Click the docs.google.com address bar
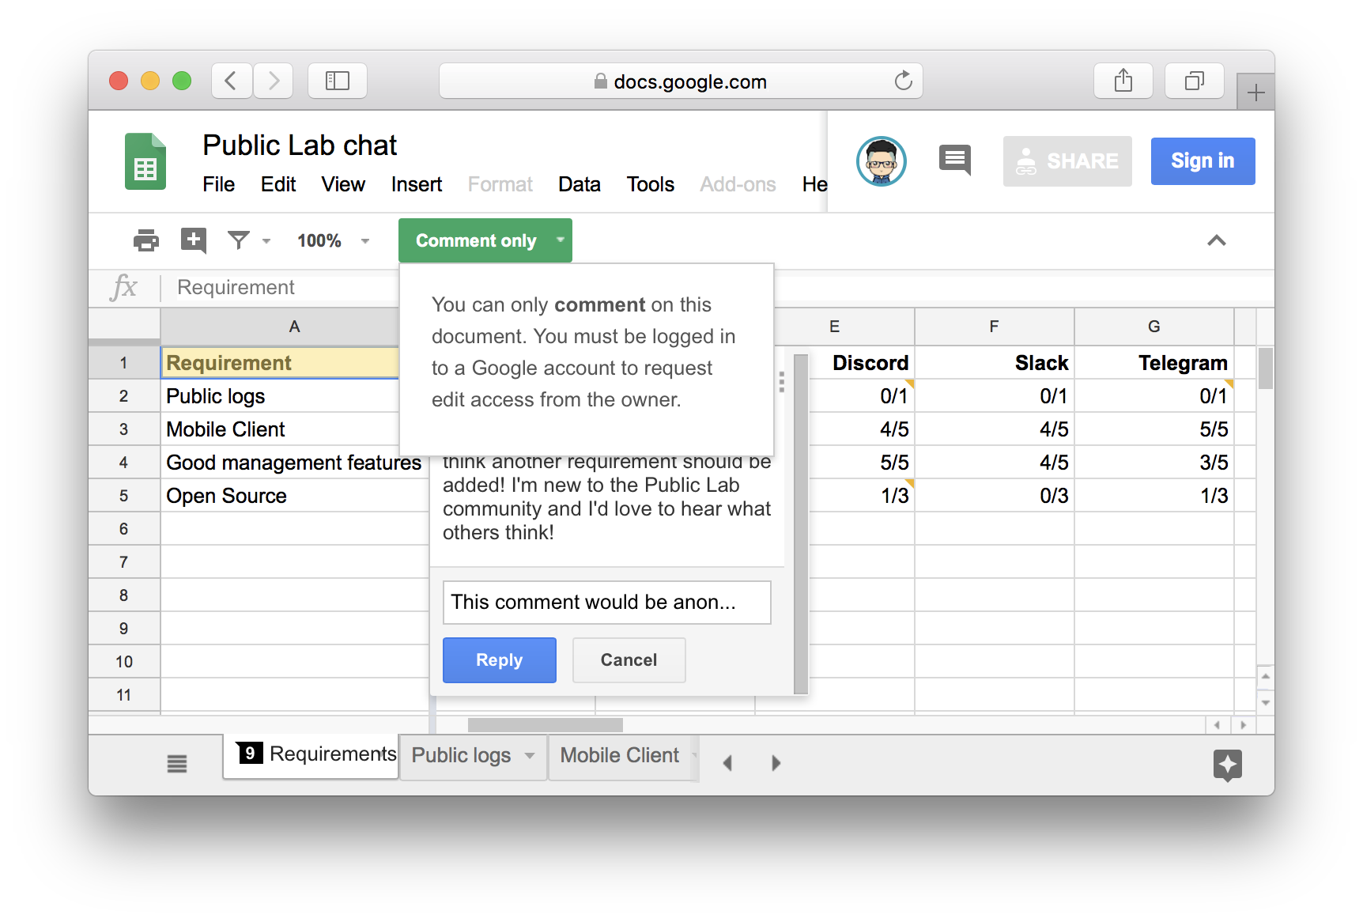Image resolution: width=1363 pixels, height=922 pixels. tap(681, 81)
